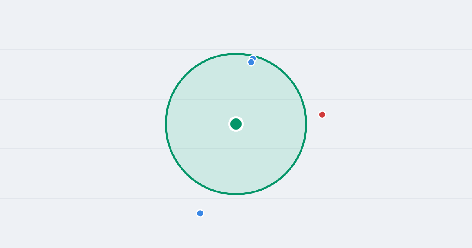The height and width of the screenshot is (248, 472).
Task: Pick the front blue dot of the overlapping pair
Action: [x=251, y=62]
